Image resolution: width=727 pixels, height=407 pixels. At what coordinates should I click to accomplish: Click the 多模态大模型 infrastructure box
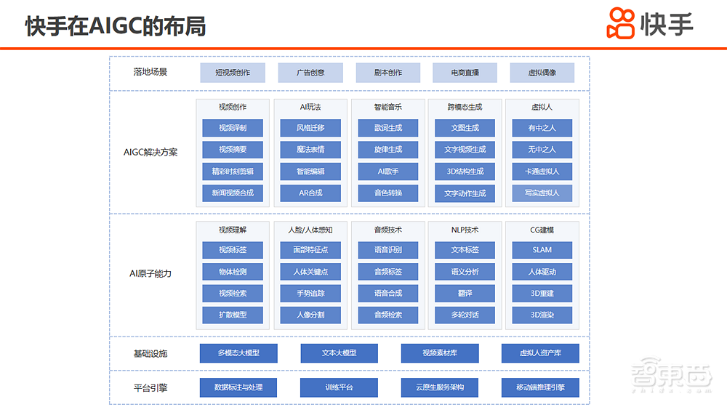coord(238,353)
